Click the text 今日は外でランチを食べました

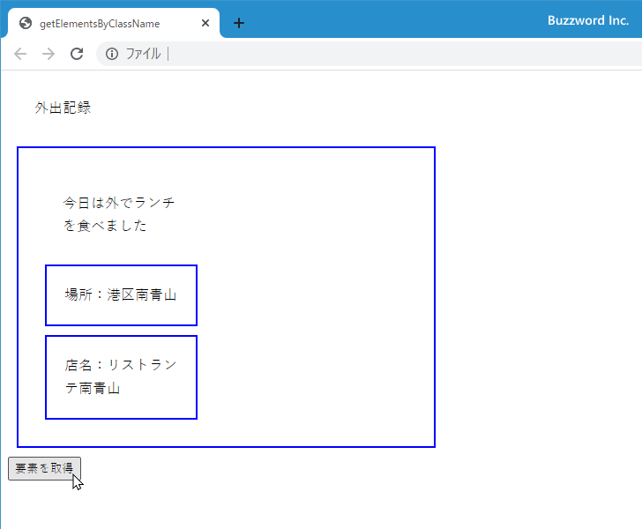(119, 214)
